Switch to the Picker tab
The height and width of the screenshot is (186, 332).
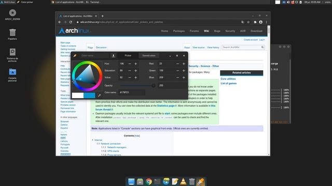click(x=128, y=56)
